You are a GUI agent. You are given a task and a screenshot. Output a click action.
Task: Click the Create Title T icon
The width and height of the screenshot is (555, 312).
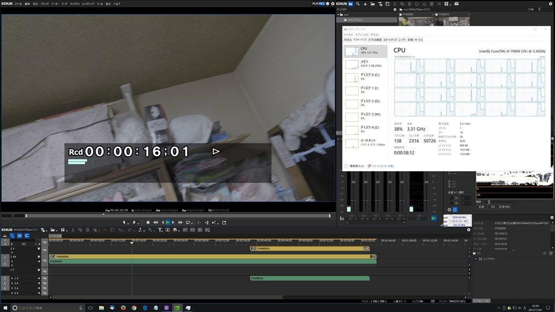click(160, 230)
